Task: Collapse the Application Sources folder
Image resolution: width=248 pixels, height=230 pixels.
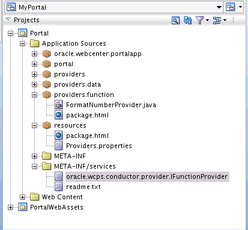Action: [x=22, y=43]
